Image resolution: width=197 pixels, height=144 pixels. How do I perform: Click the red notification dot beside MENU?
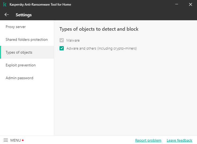(23, 140)
